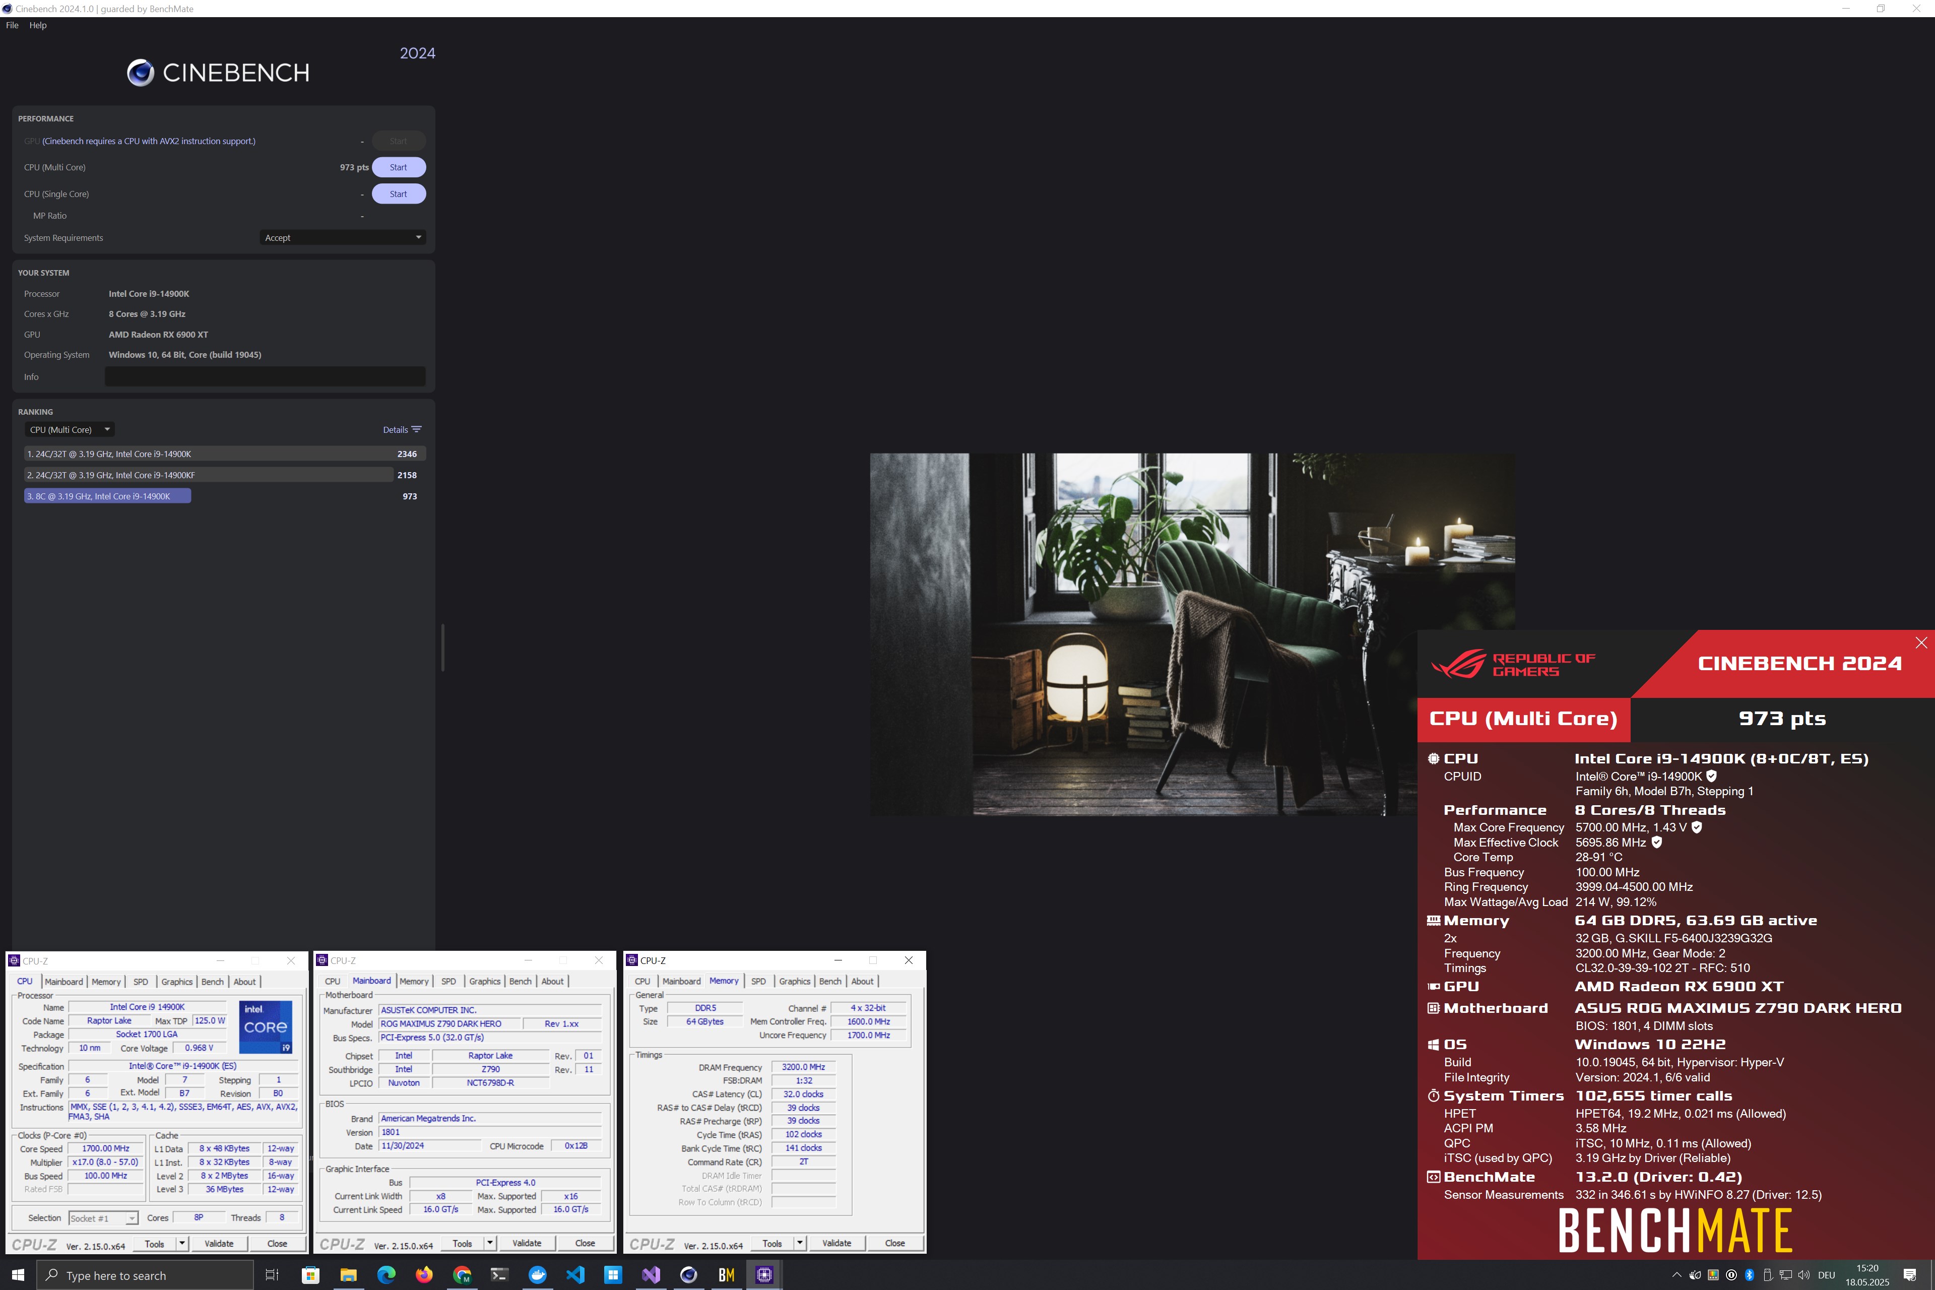
Task: Open the File menu in Cinebench
Action: click(12, 26)
